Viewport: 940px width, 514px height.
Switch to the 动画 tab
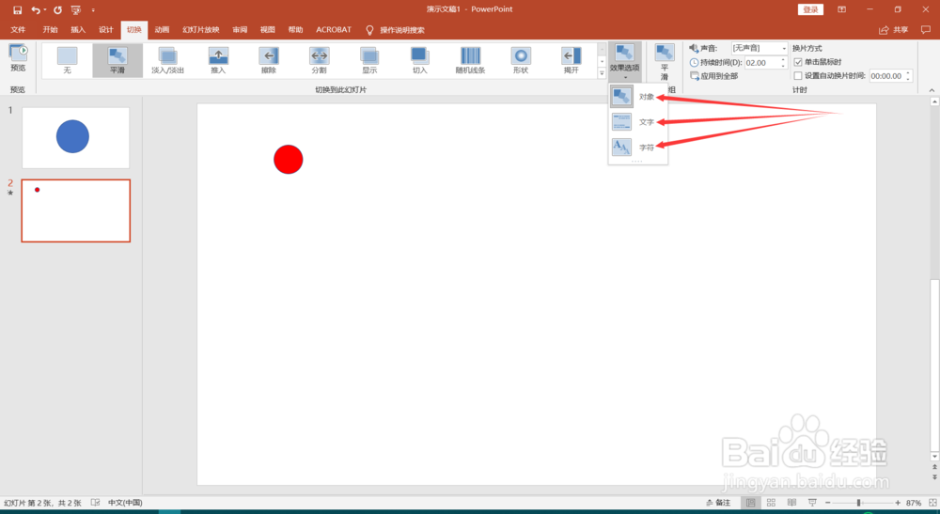coord(162,29)
